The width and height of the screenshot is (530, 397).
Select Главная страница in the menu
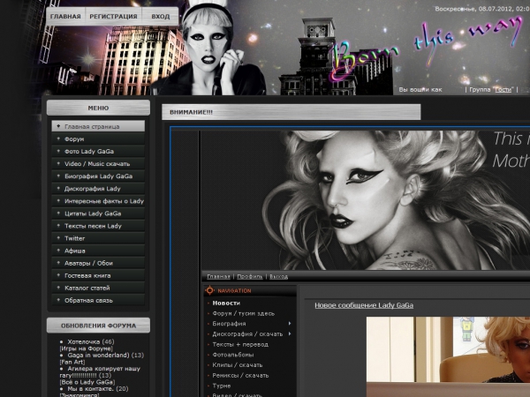coord(98,126)
